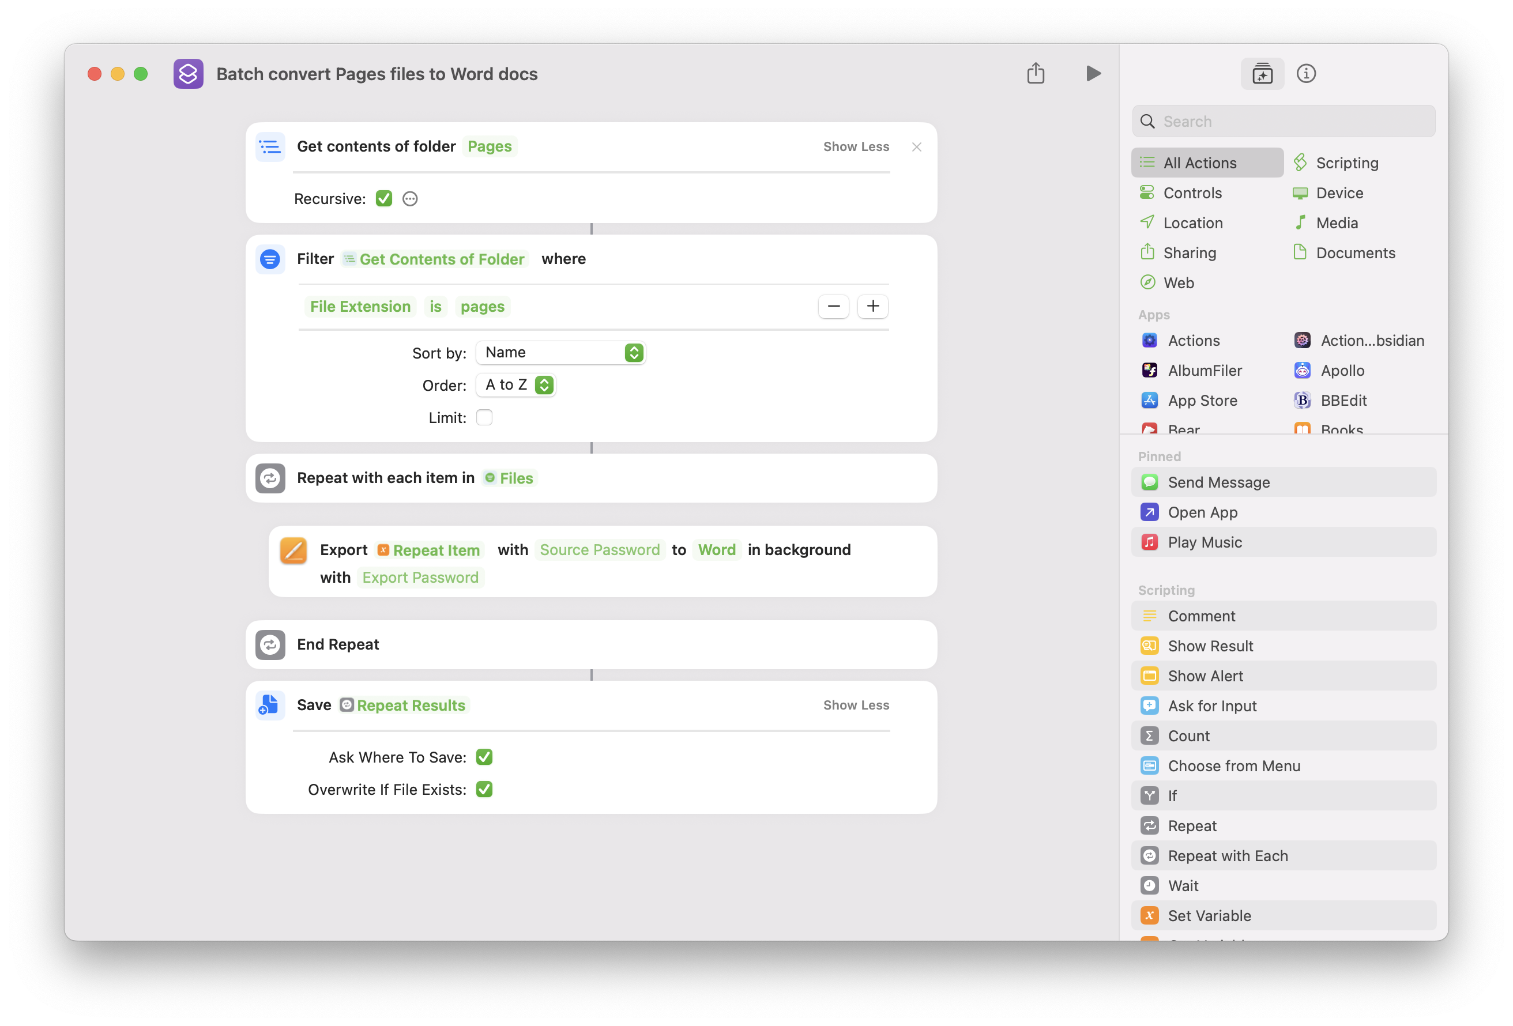The image size is (1513, 1026).
Task: Toggle the Ask Where To Save checkbox
Action: point(484,757)
